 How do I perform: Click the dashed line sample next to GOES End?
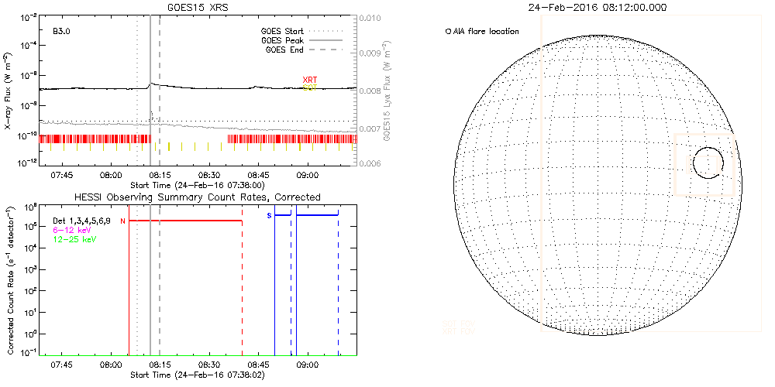tap(335, 50)
